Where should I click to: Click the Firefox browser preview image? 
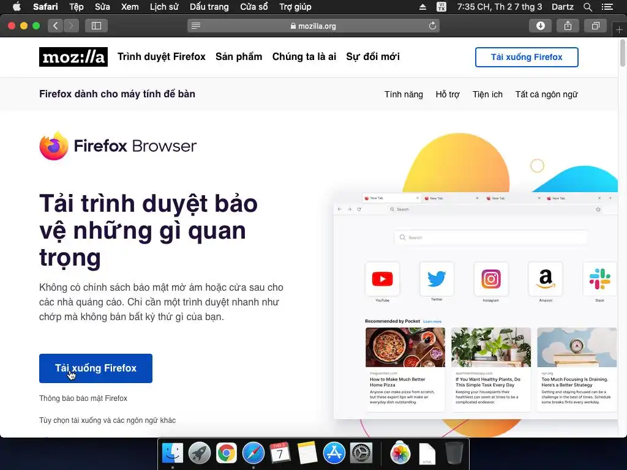pyautogui.click(x=475, y=306)
